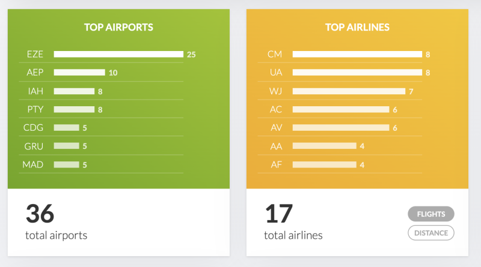Select IAH in top airports

pyautogui.click(x=35, y=91)
